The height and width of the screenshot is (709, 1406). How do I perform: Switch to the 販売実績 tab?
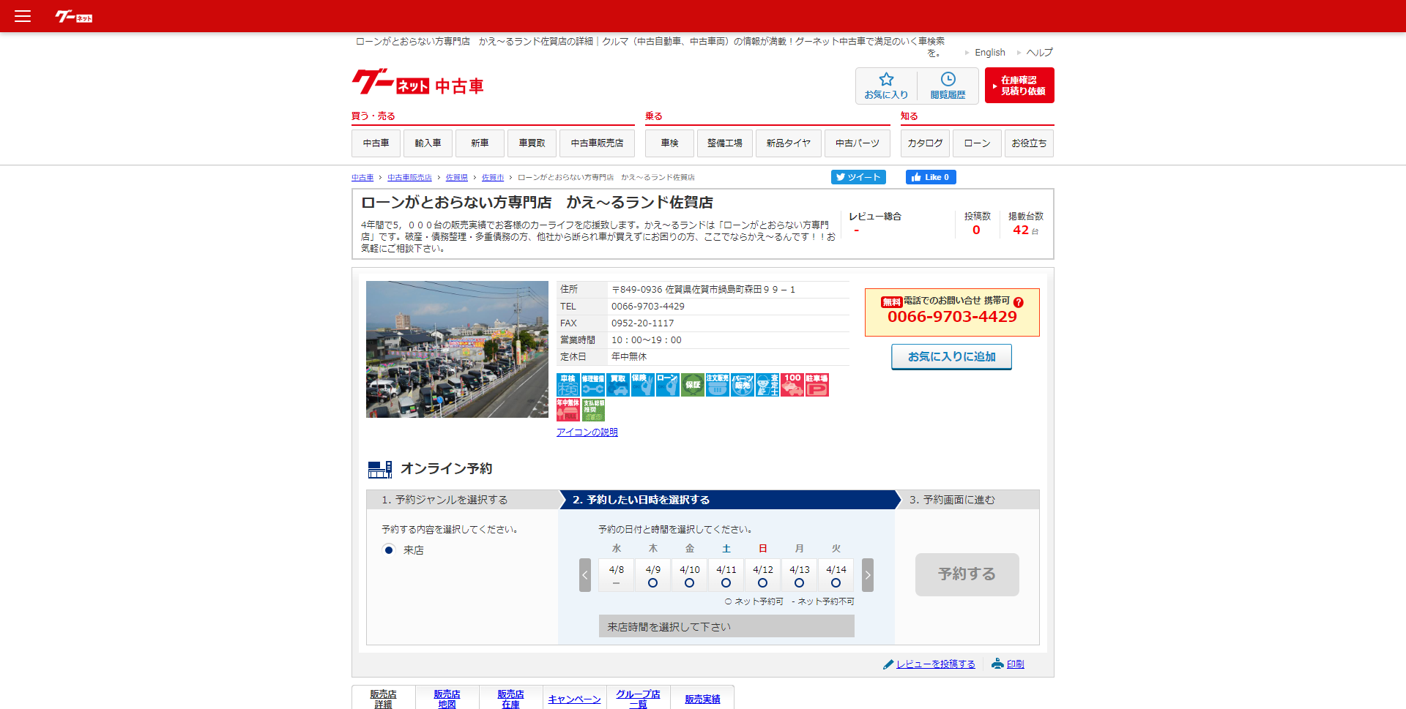point(702,699)
